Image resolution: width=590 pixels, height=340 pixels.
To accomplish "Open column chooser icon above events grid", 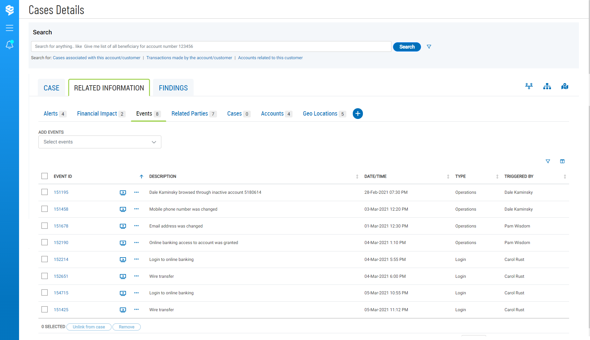I will 562,161.
